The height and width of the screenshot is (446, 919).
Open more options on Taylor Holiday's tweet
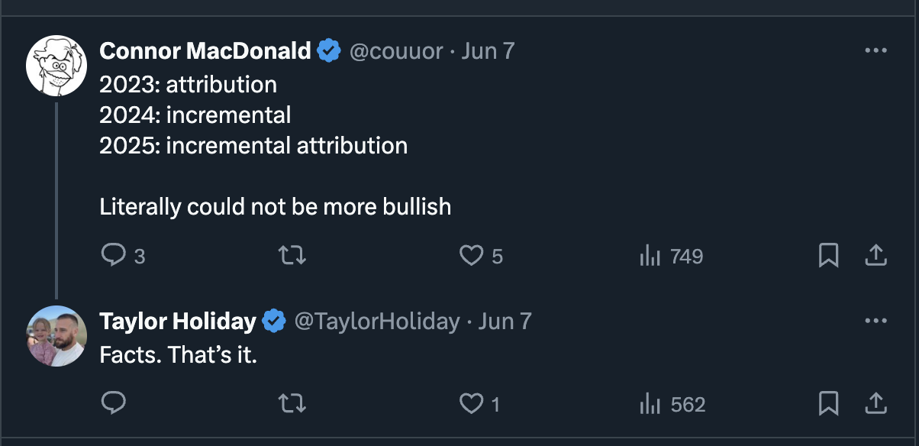[875, 321]
